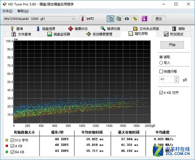Open the 健康状态 health tab

pos(78,29)
